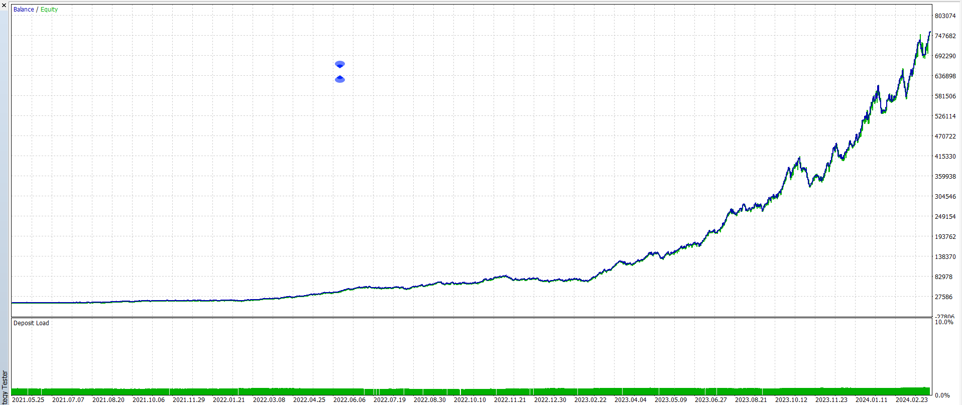Screen dimensions: 962x405
Task: Click the 2023.08.21 date on time axis
Action: coord(751,400)
